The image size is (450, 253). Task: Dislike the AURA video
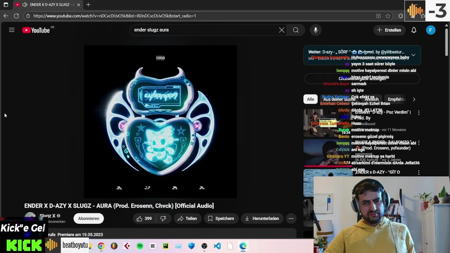coord(163,219)
